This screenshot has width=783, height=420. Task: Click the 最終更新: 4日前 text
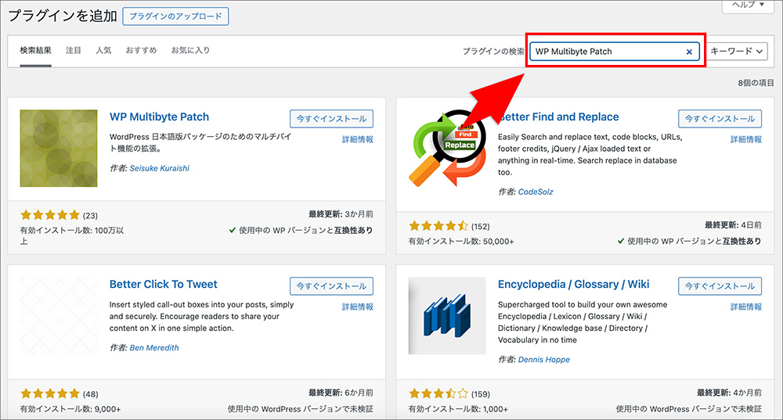(733, 225)
